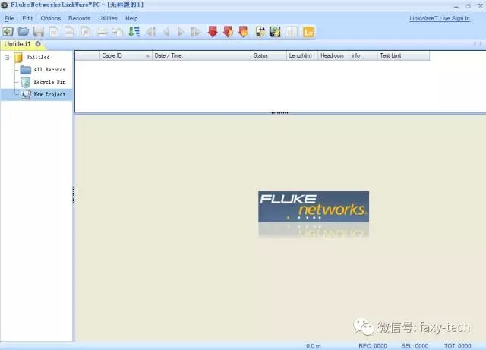Go to next record arrow icon
This screenshot has height=350, width=486.
pos(181,32)
